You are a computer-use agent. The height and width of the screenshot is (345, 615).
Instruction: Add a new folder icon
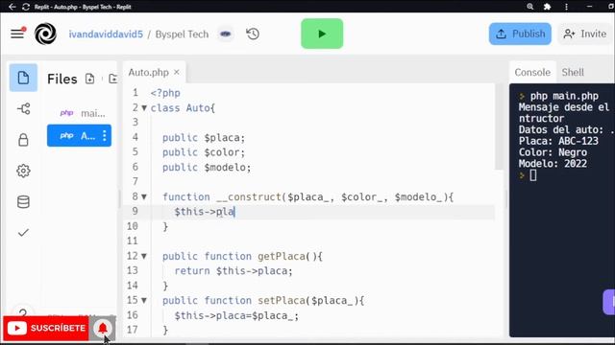113,79
